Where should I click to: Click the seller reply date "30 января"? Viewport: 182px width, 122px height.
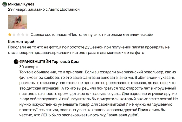point(27,67)
